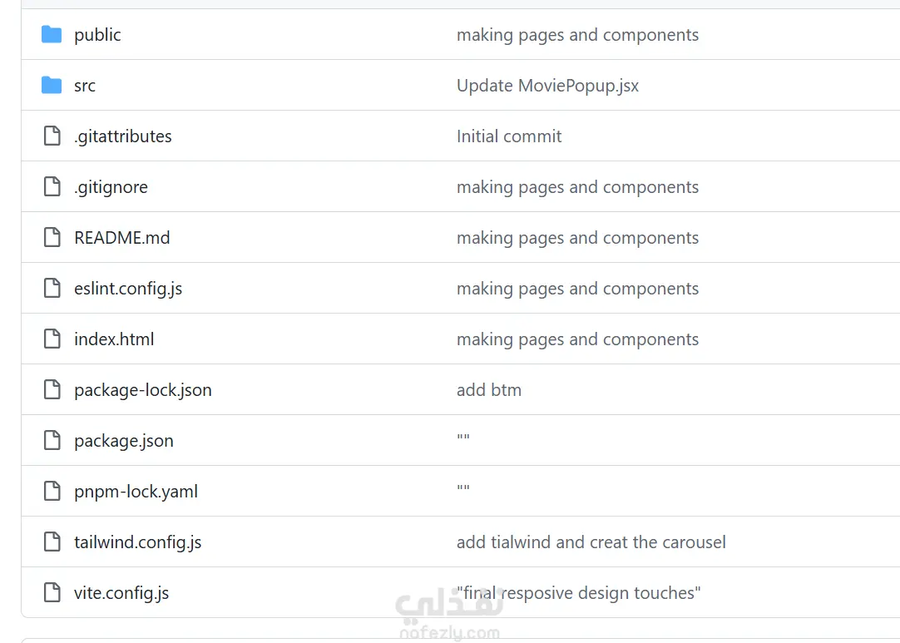The width and height of the screenshot is (900, 643).
Task: Open the "Initial commit" commit message
Action: coord(509,136)
